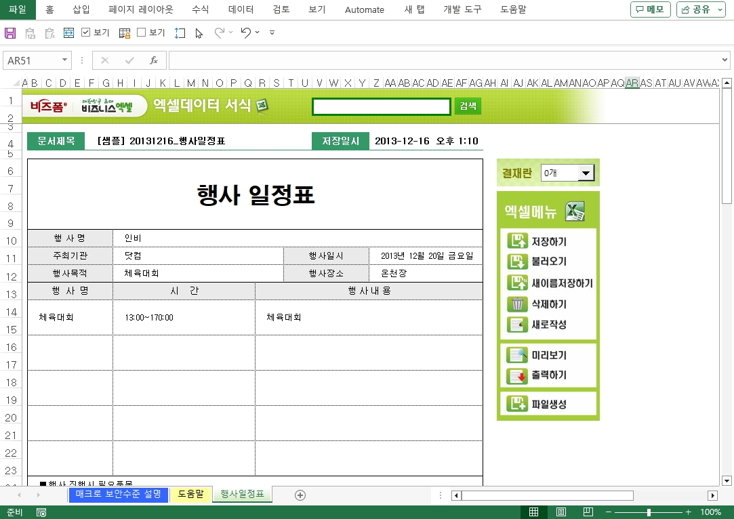Click the insert function fx icon
This screenshot has height=519, width=734.
154,60
